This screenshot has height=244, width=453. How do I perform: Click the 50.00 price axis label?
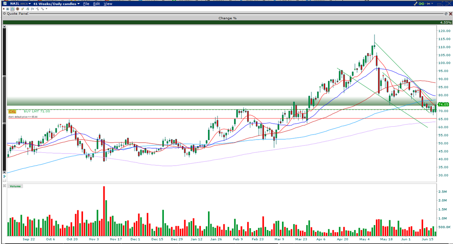click(444, 143)
